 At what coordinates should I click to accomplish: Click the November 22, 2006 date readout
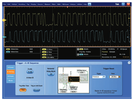click(x=109, y=57)
